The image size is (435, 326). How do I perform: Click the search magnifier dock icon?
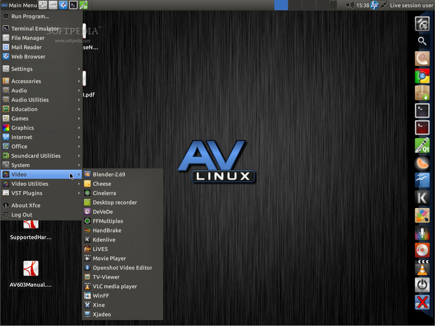[x=422, y=41]
